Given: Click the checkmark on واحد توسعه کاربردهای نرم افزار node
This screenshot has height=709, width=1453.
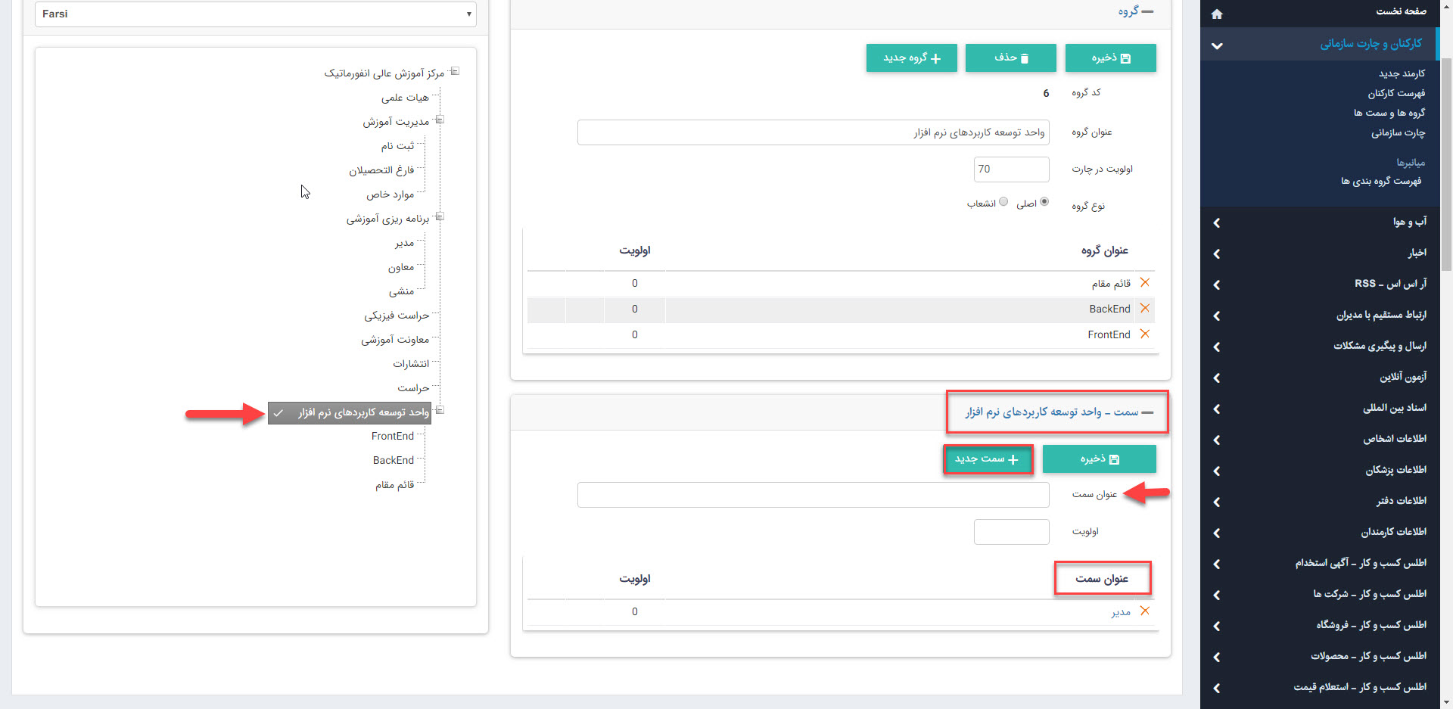Looking at the screenshot, I should pos(278,413).
